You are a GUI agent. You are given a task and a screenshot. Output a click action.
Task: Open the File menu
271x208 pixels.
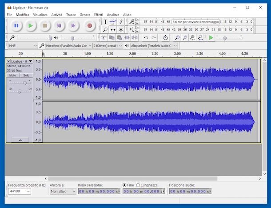(x=9, y=15)
